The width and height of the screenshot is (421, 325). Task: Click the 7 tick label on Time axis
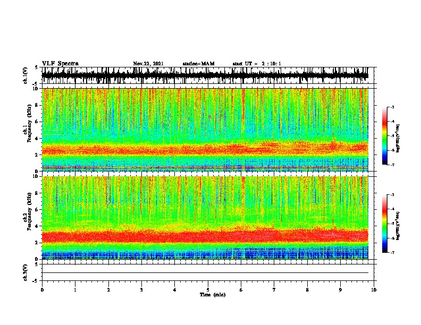274,289
